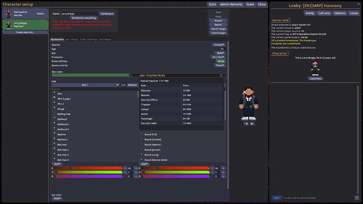Open the Species Human dropdown

click(x=218, y=45)
